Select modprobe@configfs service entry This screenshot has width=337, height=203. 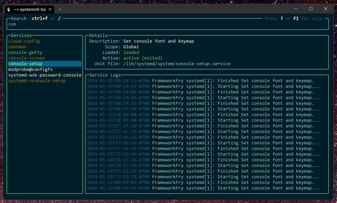[30, 69]
